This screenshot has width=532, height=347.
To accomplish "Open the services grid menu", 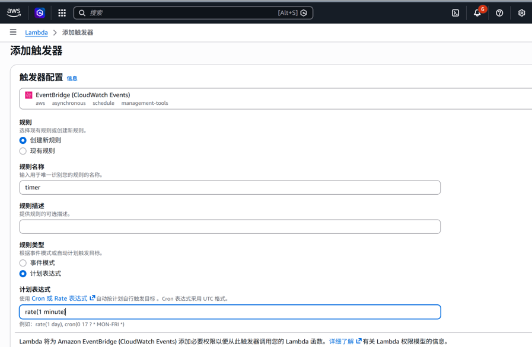I will (62, 13).
